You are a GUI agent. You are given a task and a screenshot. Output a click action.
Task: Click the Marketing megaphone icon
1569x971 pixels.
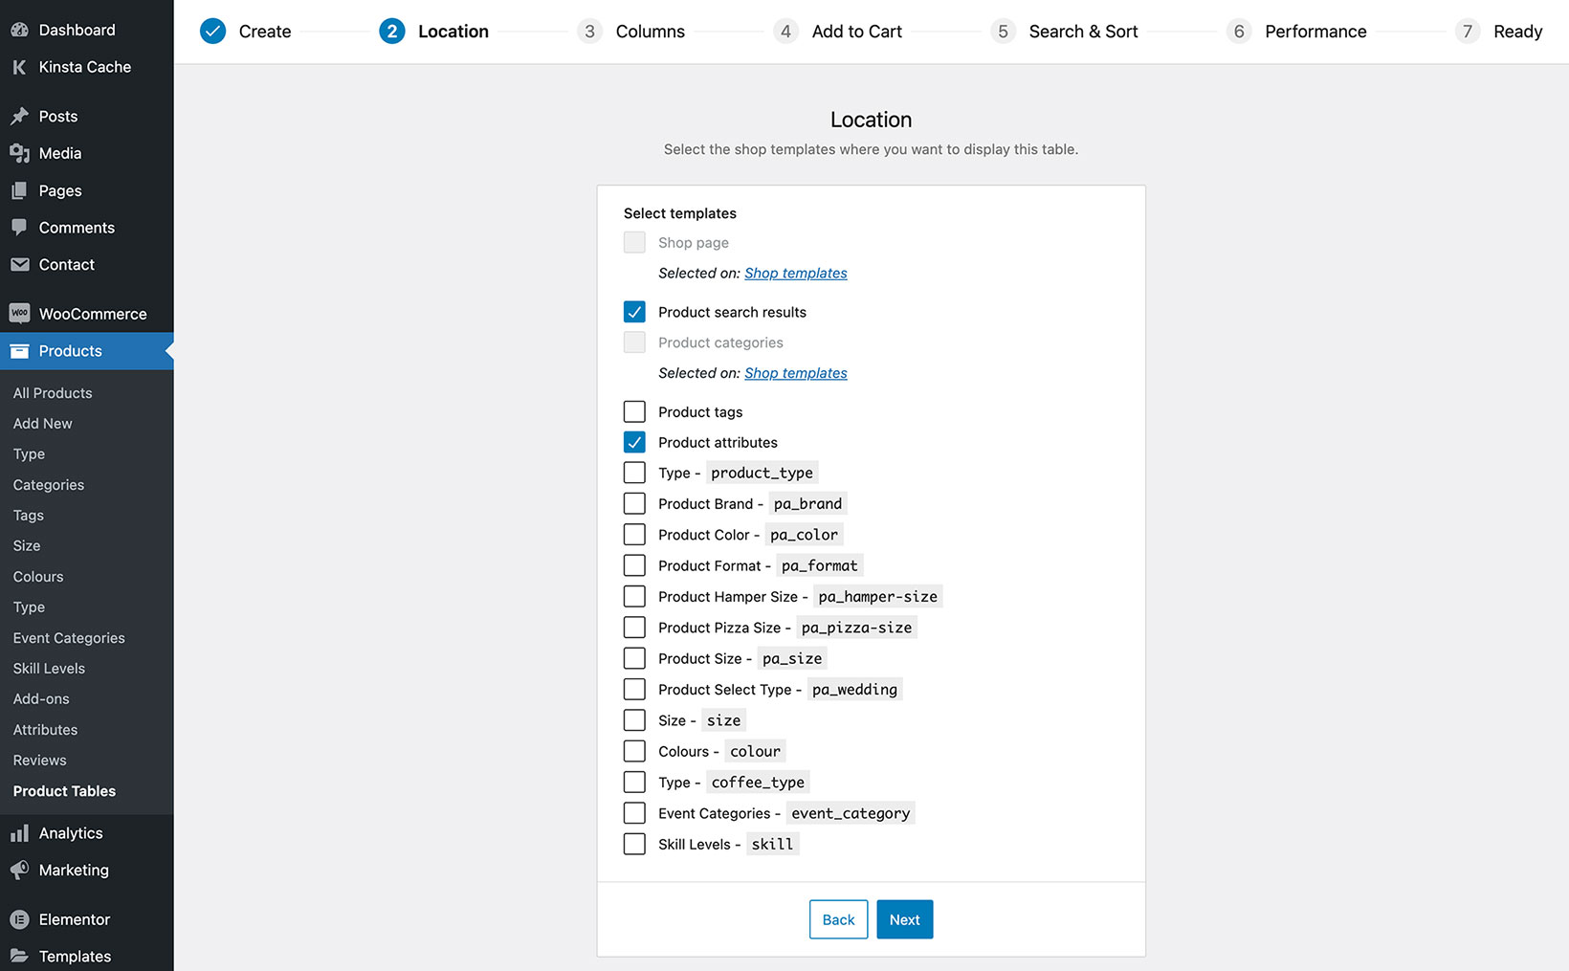19,871
